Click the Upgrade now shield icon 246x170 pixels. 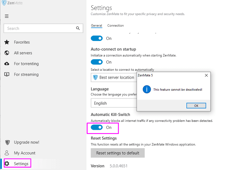7,142
